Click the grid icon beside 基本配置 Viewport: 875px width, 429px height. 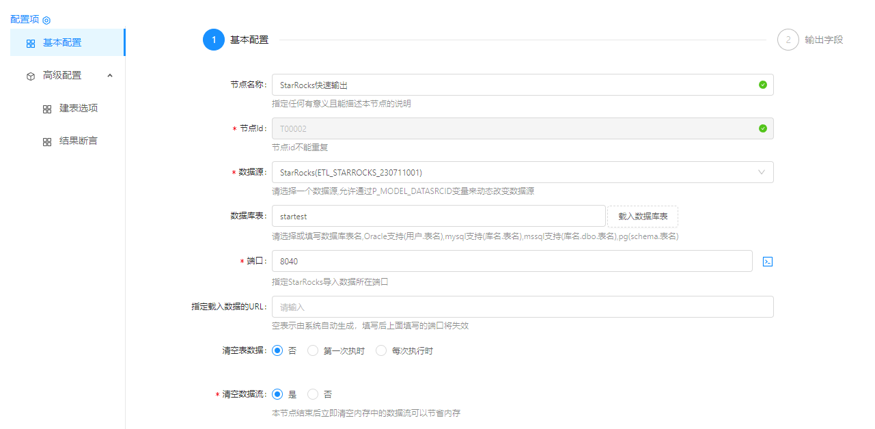[x=31, y=43]
